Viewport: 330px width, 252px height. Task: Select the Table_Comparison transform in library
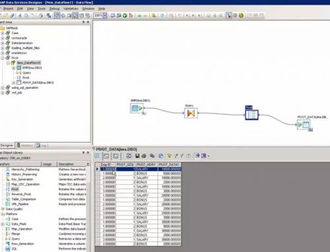(x=24, y=199)
